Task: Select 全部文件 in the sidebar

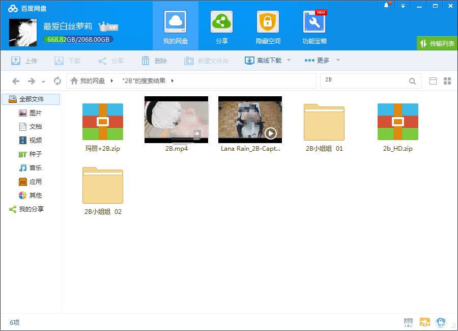Action: tap(31, 99)
